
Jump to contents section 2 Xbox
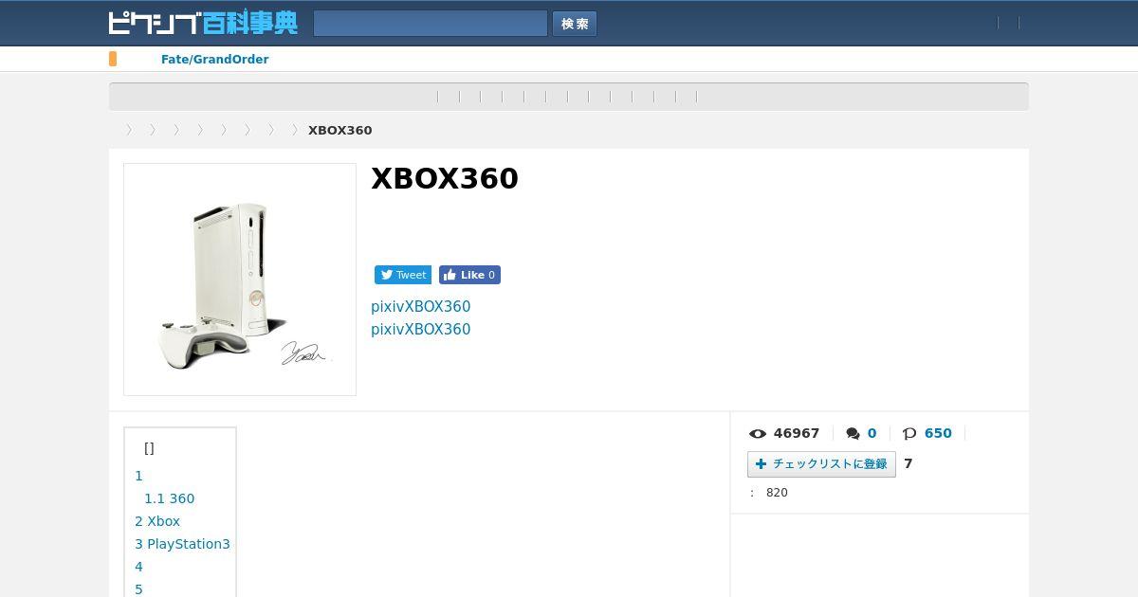(x=157, y=521)
